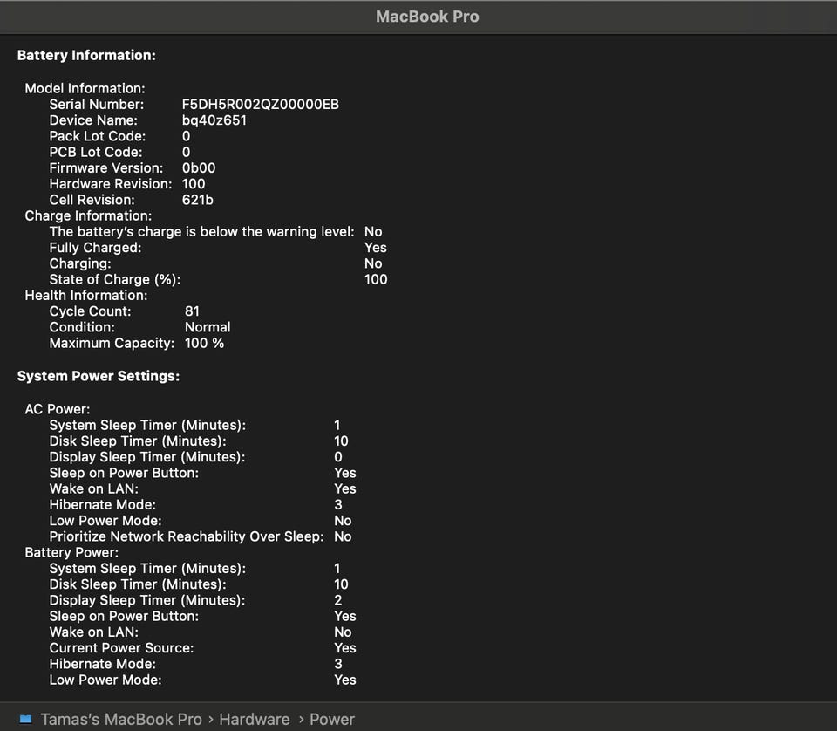This screenshot has height=731, width=837.
Task: Select Power in the path bar
Action: click(331, 719)
